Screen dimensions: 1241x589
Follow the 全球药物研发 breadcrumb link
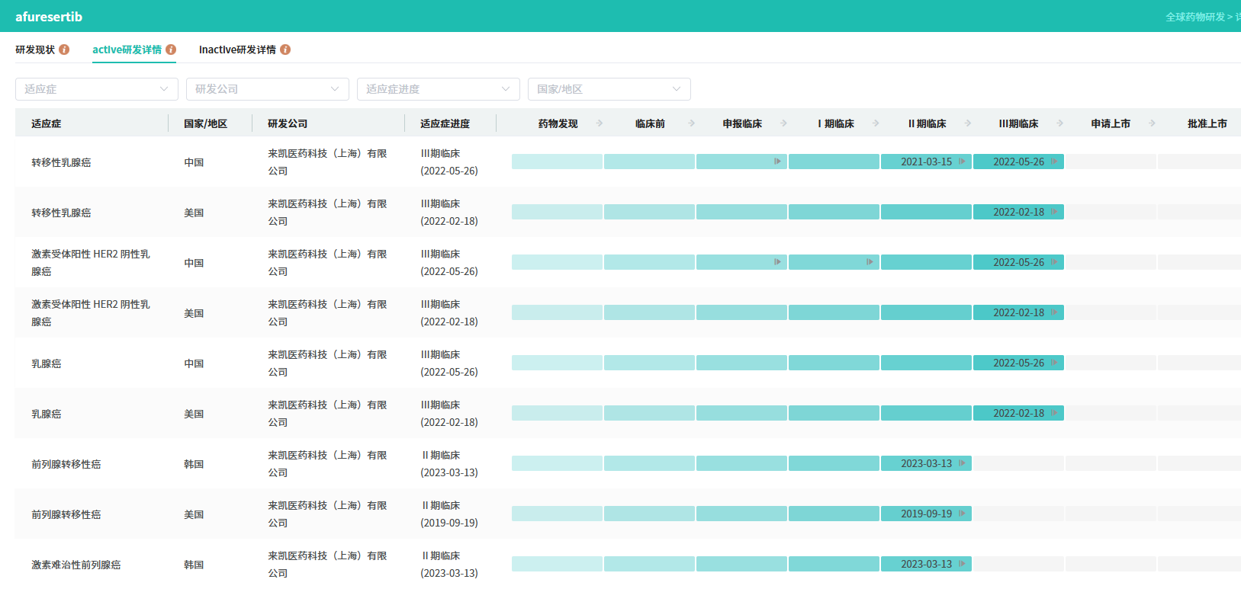(1194, 17)
